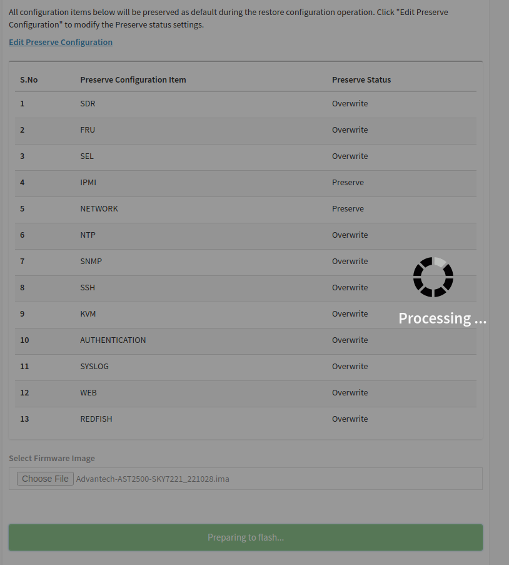The width and height of the screenshot is (509, 565).
Task: Open Edit Preserve Configuration link
Action: (x=61, y=42)
